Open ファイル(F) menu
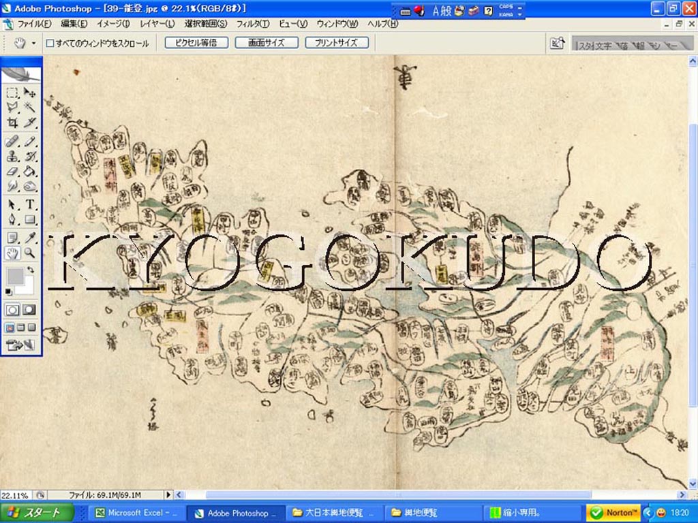The width and height of the screenshot is (698, 523). pos(34,24)
